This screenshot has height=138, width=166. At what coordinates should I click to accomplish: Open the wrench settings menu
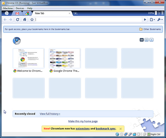(160, 20)
